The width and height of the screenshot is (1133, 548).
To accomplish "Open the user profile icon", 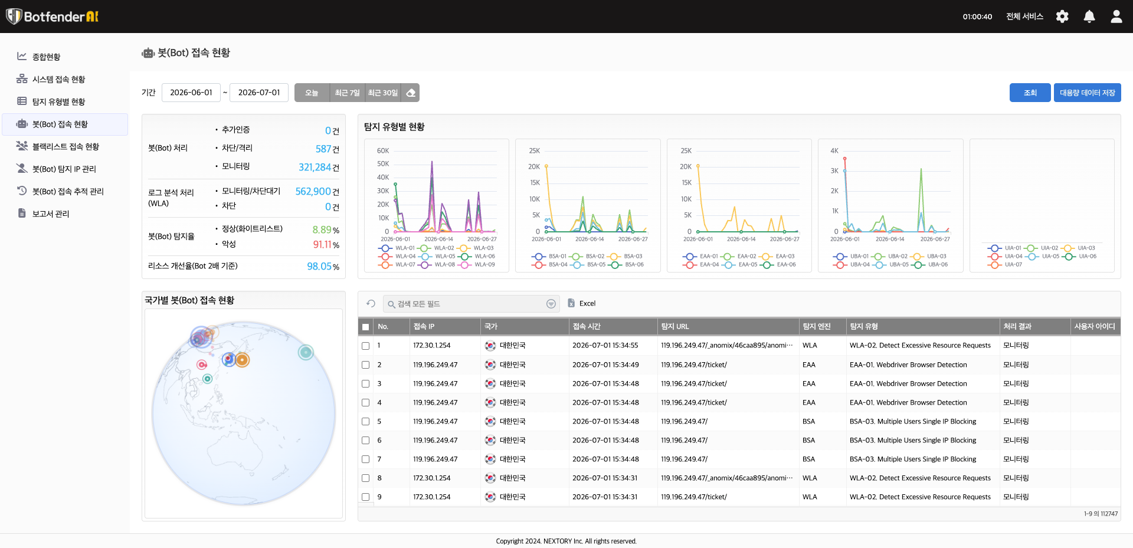I will (1116, 17).
